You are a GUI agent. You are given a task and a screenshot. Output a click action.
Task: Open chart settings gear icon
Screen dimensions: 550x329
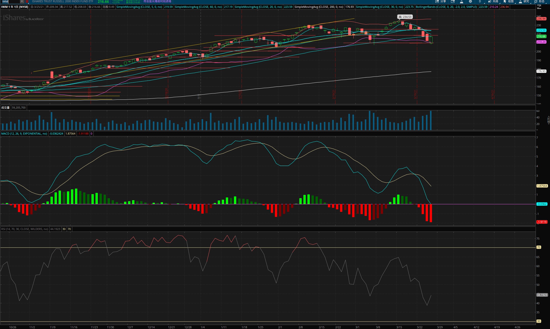[470, 2]
